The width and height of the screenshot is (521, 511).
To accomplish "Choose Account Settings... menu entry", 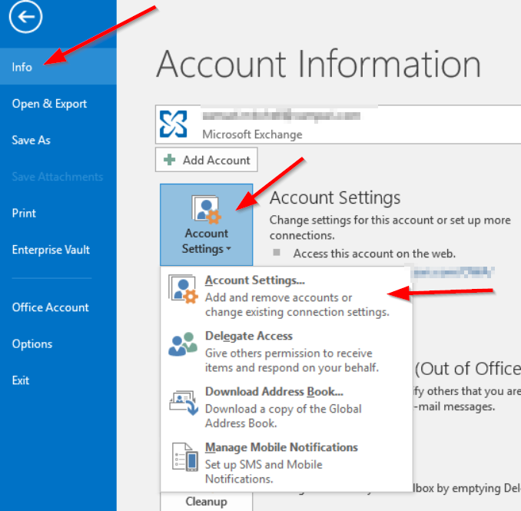I will (287, 296).
